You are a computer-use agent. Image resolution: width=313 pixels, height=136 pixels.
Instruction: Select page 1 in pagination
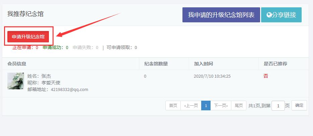coord(206,106)
